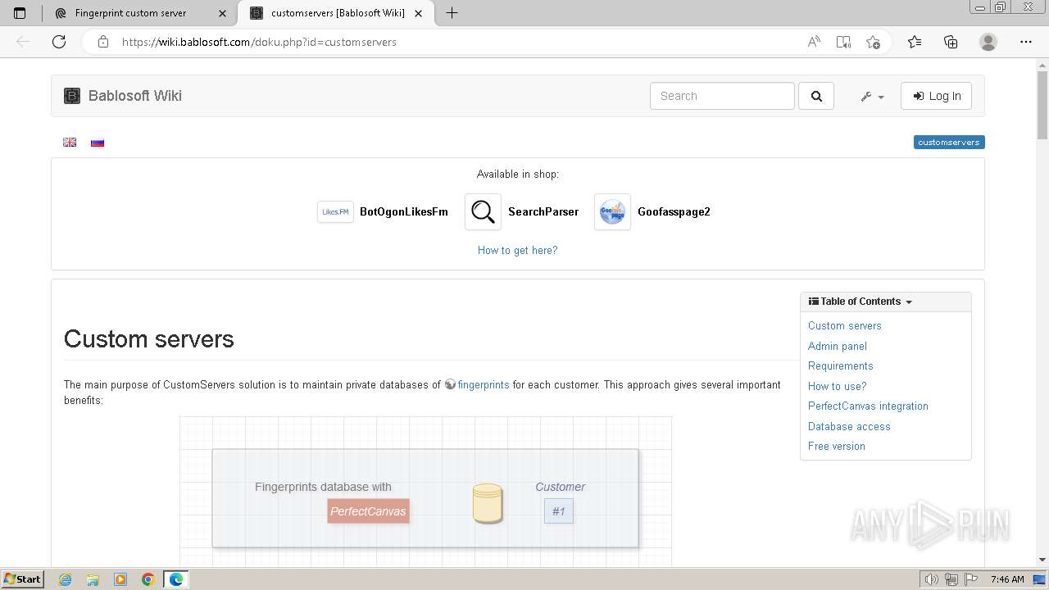Jump to the Database access section
This screenshot has height=590, width=1049.
(849, 426)
